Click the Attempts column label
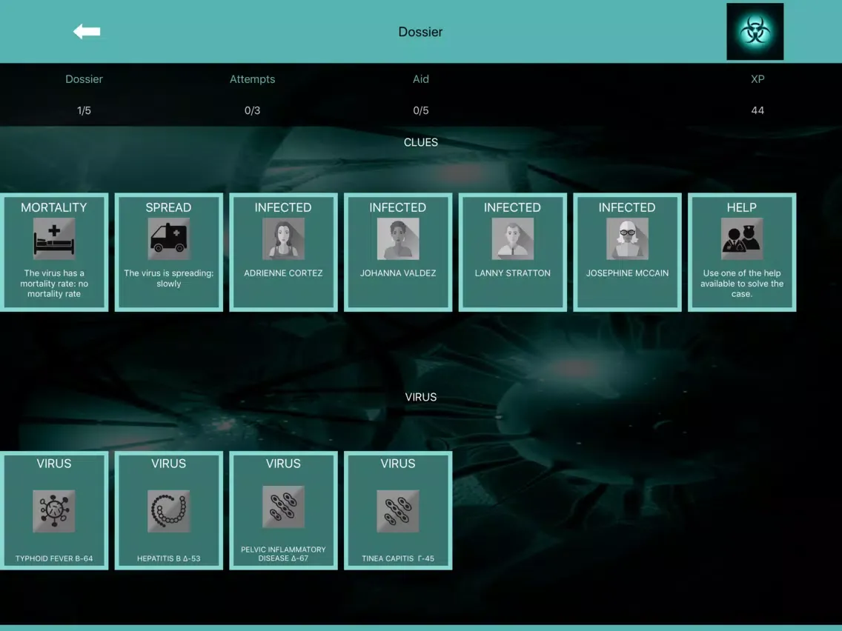The width and height of the screenshot is (842, 631). click(x=253, y=79)
